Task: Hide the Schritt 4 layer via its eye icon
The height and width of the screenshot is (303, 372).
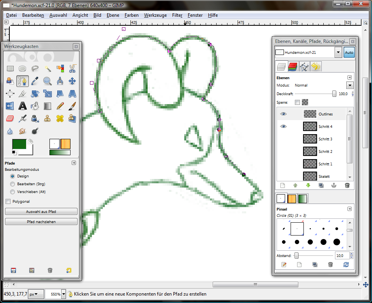Action: click(x=284, y=126)
